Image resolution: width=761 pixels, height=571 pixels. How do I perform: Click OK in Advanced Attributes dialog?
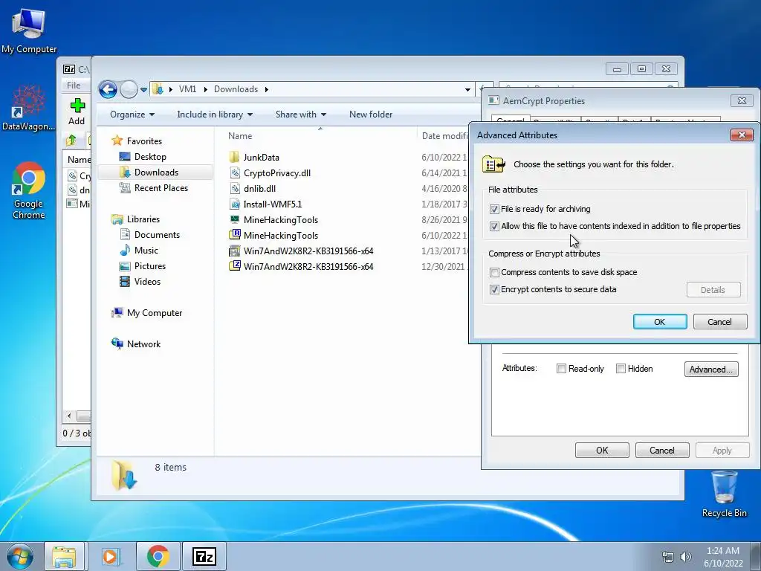pyautogui.click(x=660, y=321)
